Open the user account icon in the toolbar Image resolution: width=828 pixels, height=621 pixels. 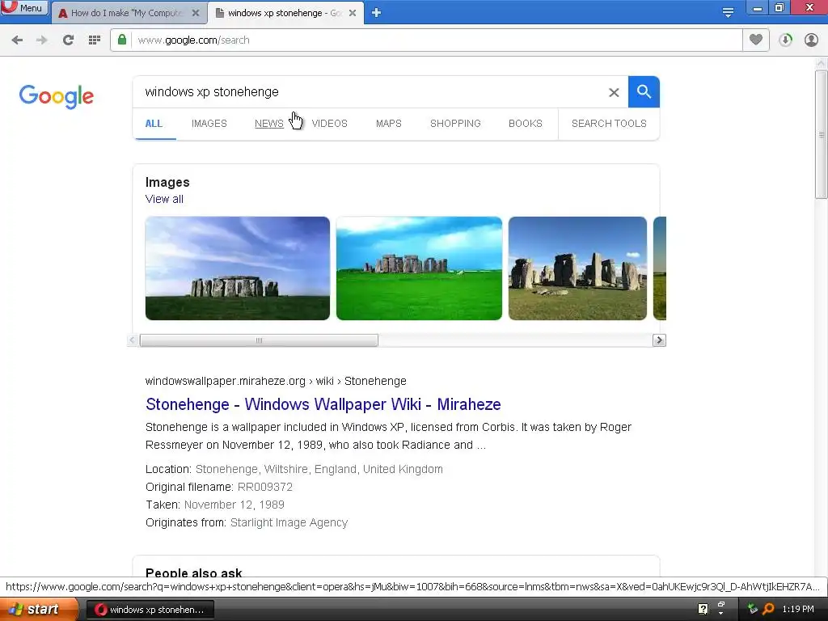point(811,40)
